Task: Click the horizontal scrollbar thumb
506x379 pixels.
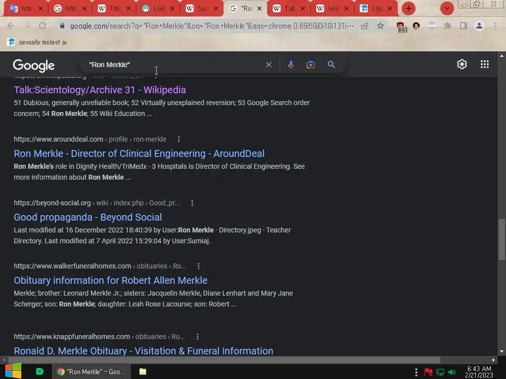Action: click(224, 360)
